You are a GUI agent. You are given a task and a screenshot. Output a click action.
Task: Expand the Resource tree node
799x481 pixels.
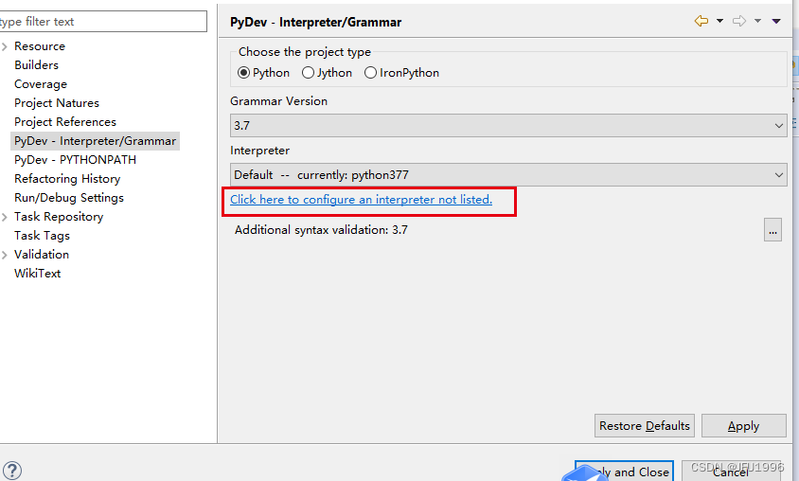[5, 47]
